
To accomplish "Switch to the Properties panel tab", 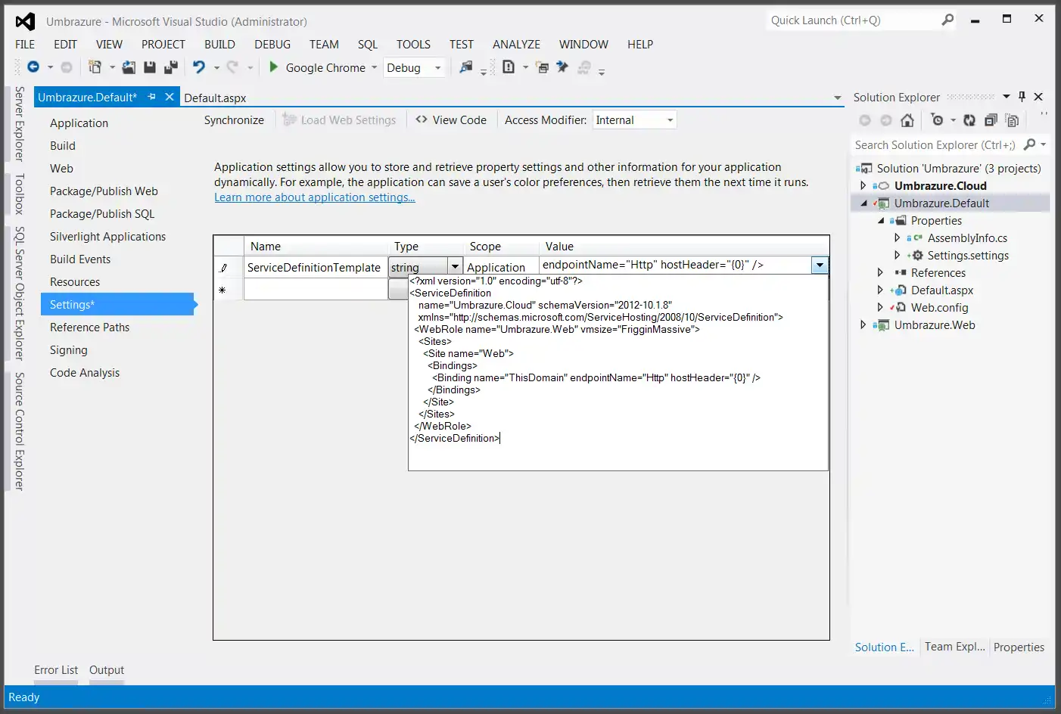I will (1019, 647).
